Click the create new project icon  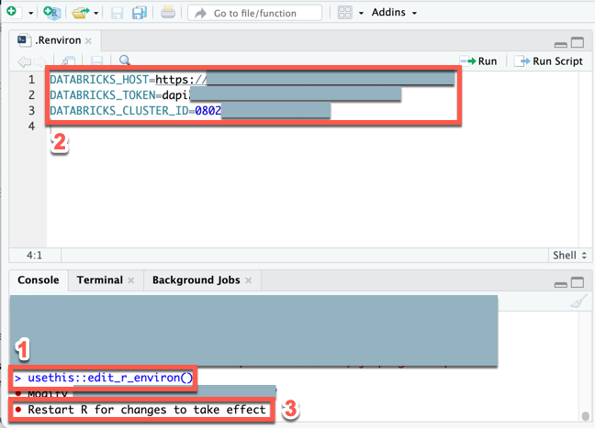tap(51, 13)
